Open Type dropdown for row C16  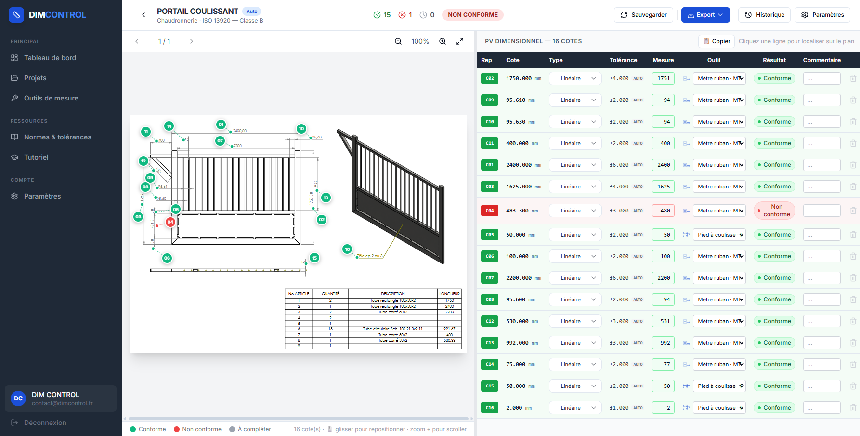click(575, 408)
